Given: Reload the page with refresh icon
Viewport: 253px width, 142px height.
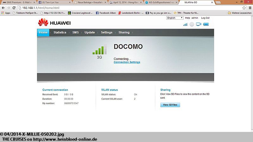Looking at the screenshot, I should [14, 8].
